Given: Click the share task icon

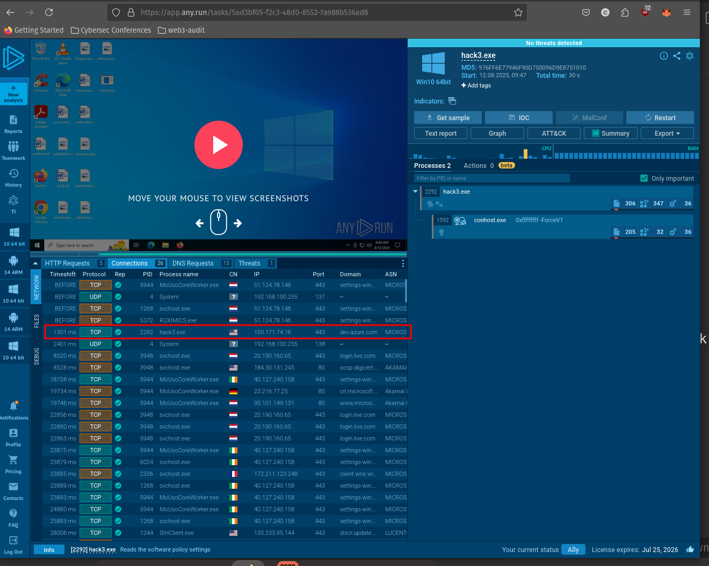Looking at the screenshot, I should click(677, 56).
